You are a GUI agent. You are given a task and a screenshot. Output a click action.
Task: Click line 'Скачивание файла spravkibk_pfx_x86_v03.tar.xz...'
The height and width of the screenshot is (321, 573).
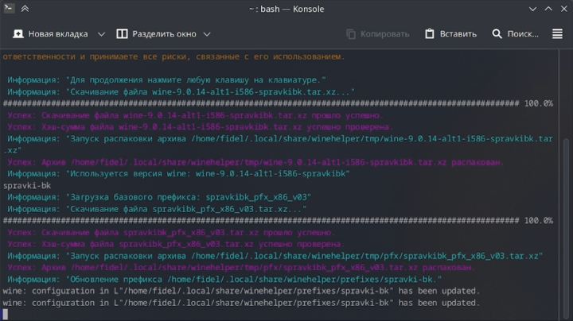coord(157,209)
